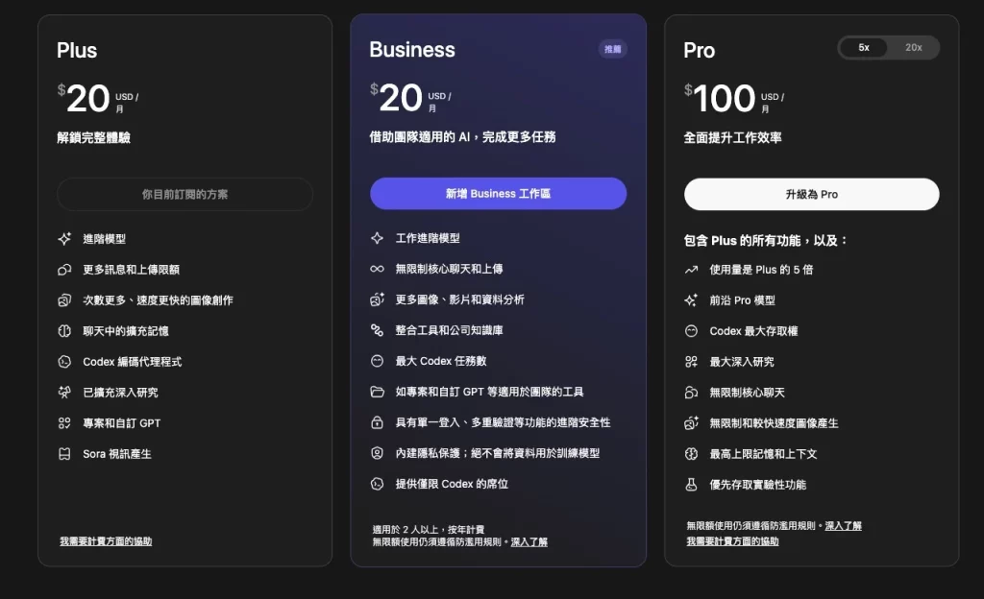Click the Codex icon beside Codex 編碼代理程式
984x599 pixels.
(x=64, y=362)
